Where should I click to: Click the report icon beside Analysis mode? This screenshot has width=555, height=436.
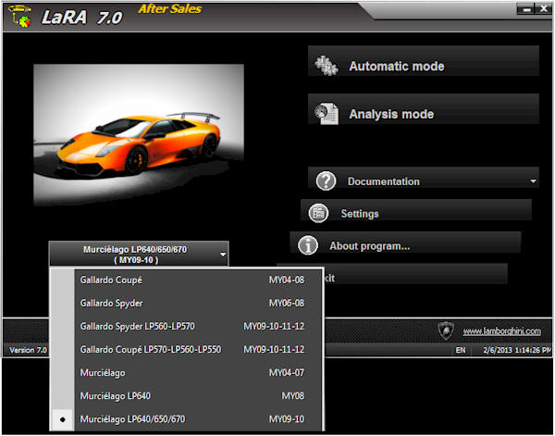click(327, 113)
